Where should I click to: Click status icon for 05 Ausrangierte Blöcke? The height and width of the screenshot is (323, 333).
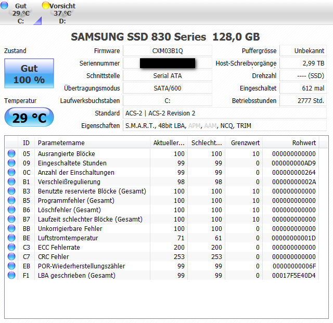pos(11,153)
